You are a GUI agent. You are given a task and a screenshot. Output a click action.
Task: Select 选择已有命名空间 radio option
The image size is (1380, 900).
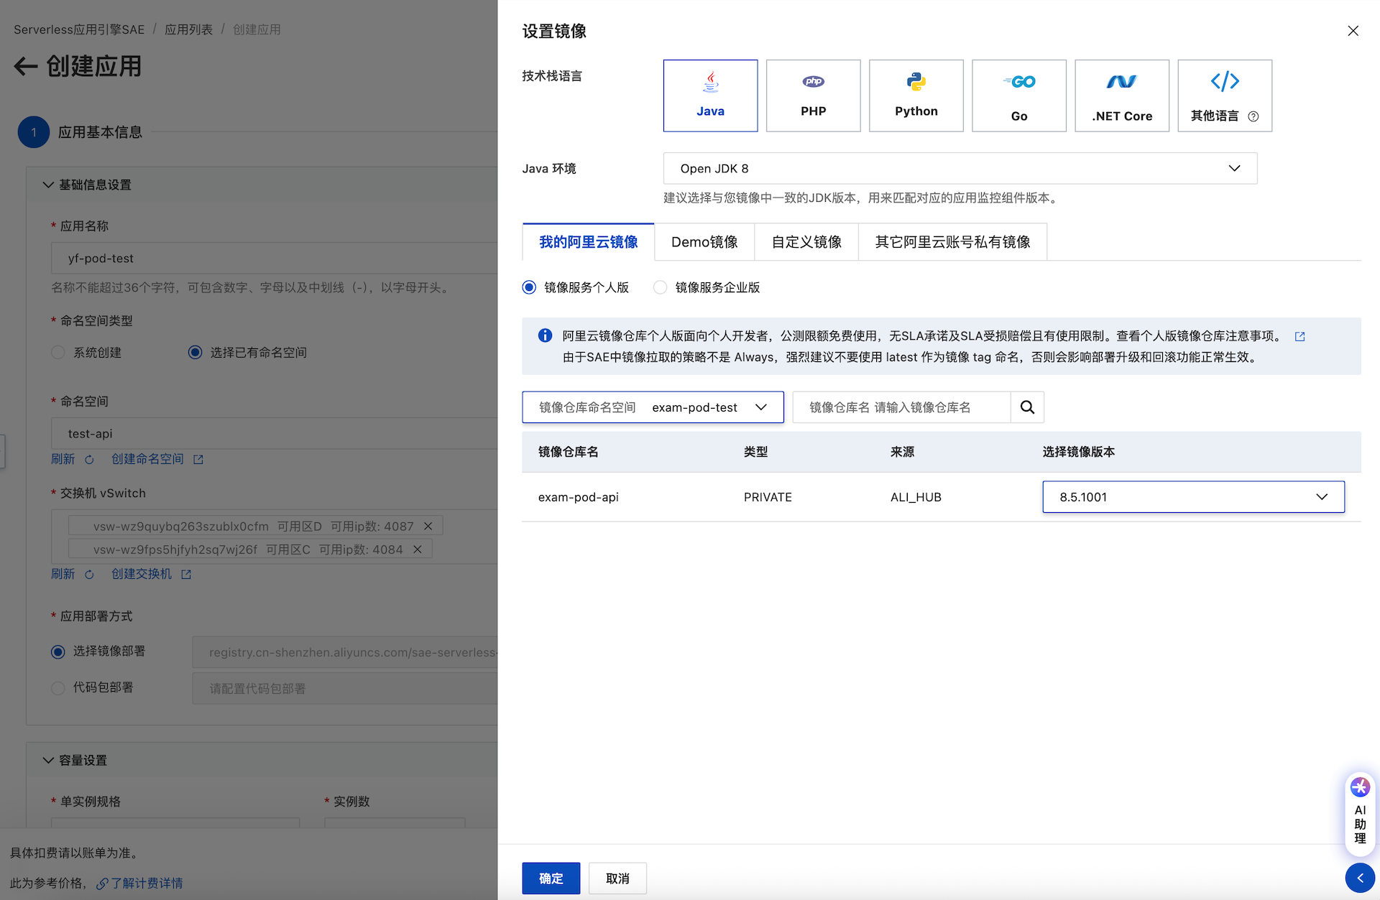195,353
